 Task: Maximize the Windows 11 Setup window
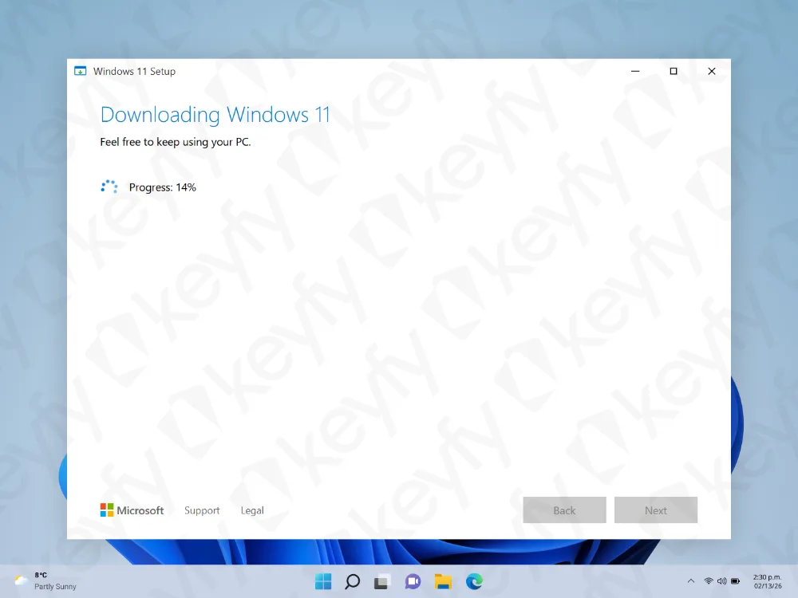point(674,71)
